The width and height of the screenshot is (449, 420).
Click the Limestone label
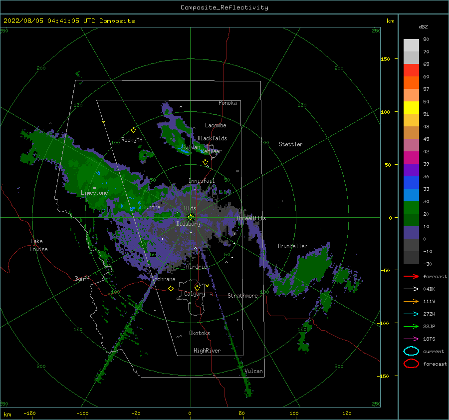pyautogui.click(x=94, y=193)
